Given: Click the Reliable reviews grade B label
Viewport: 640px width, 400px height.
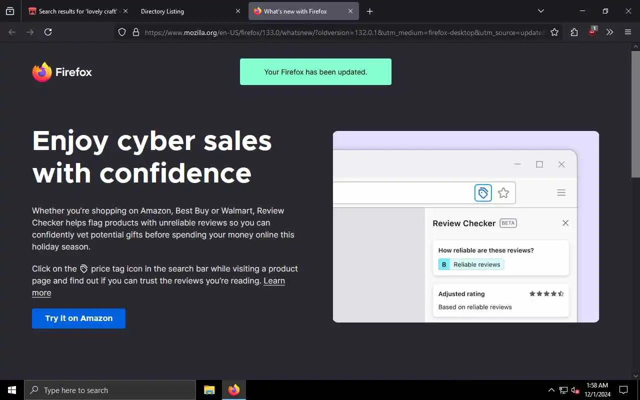Looking at the screenshot, I should coord(471,264).
